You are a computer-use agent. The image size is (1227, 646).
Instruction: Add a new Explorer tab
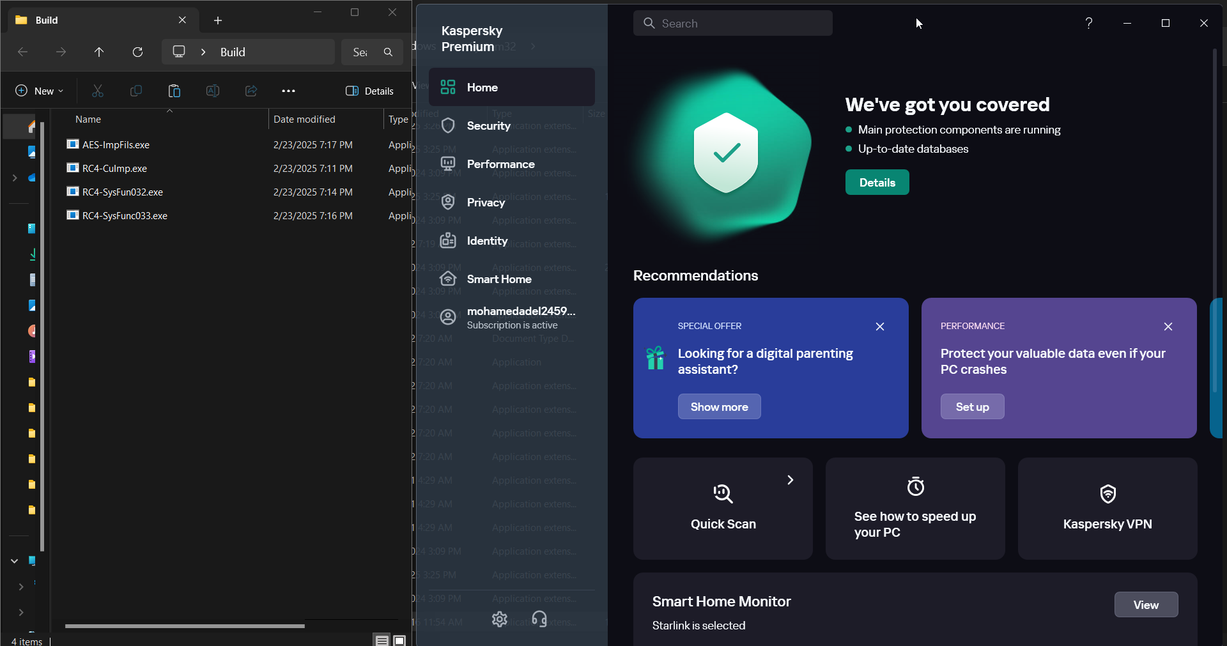pos(218,20)
